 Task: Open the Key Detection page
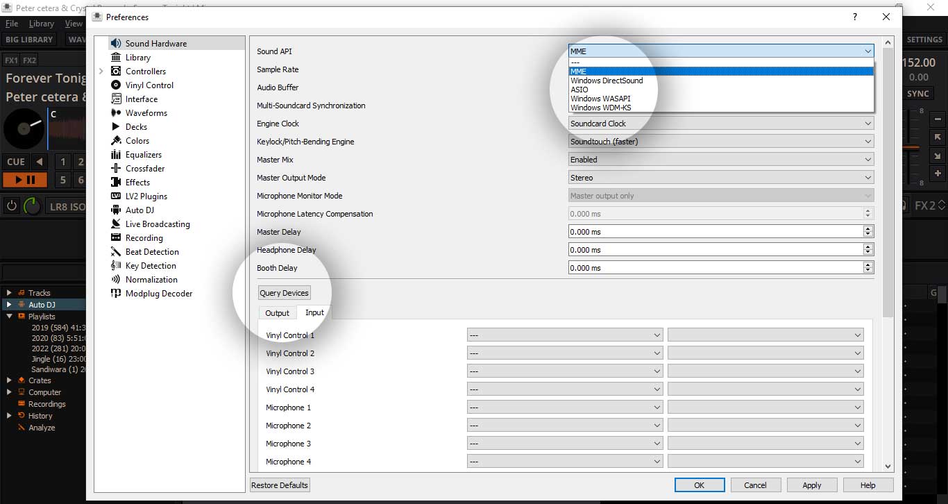pyautogui.click(x=150, y=266)
